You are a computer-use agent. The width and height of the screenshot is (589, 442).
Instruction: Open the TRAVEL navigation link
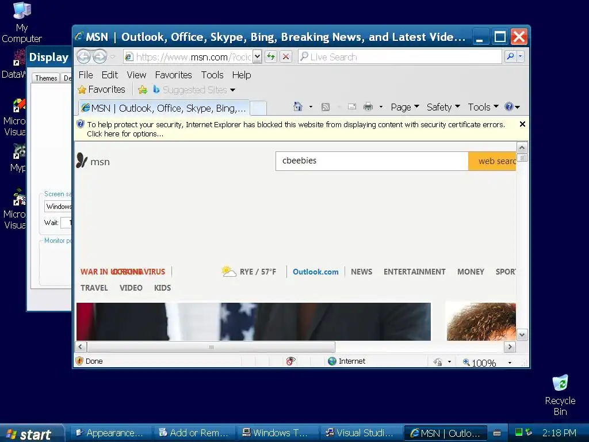coord(94,288)
